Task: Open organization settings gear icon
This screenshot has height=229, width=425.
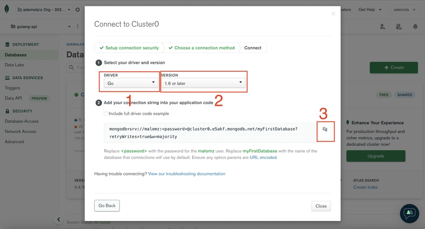Action: [x=78, y=10]
